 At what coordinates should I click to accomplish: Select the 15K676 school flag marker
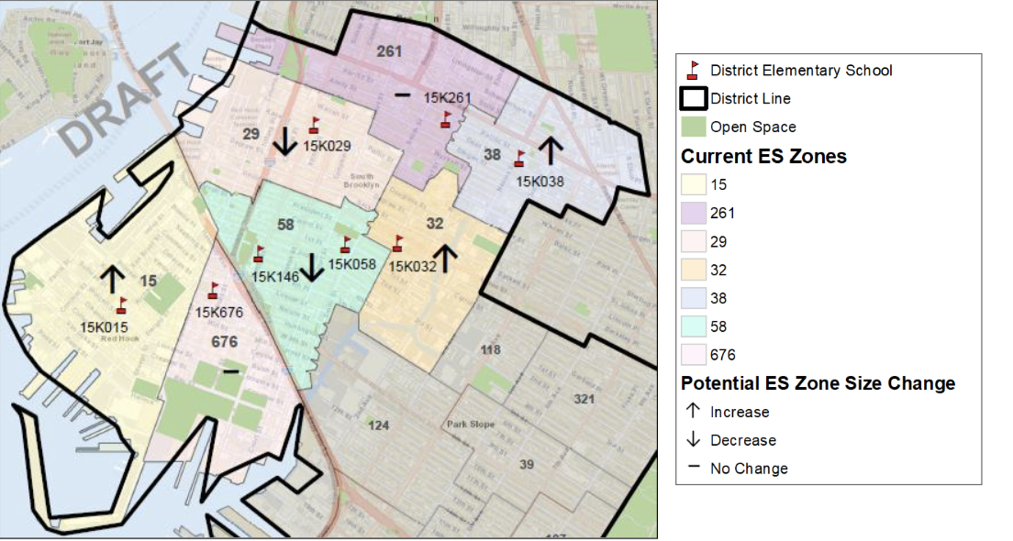(x=213, y=291)
